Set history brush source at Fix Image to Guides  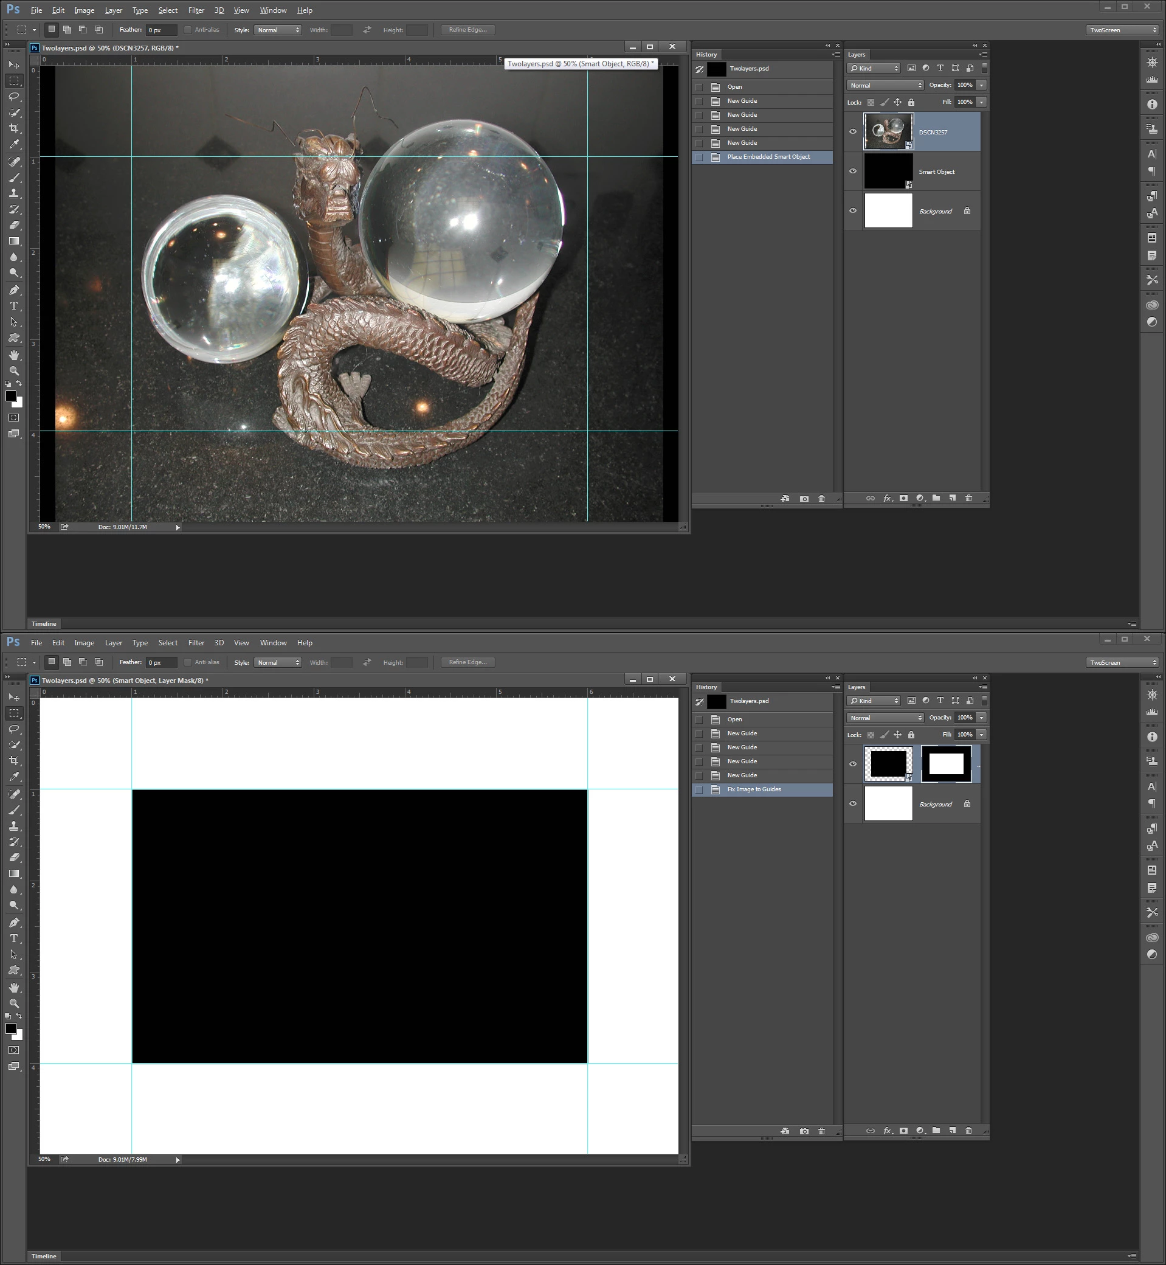click(699, 789)
